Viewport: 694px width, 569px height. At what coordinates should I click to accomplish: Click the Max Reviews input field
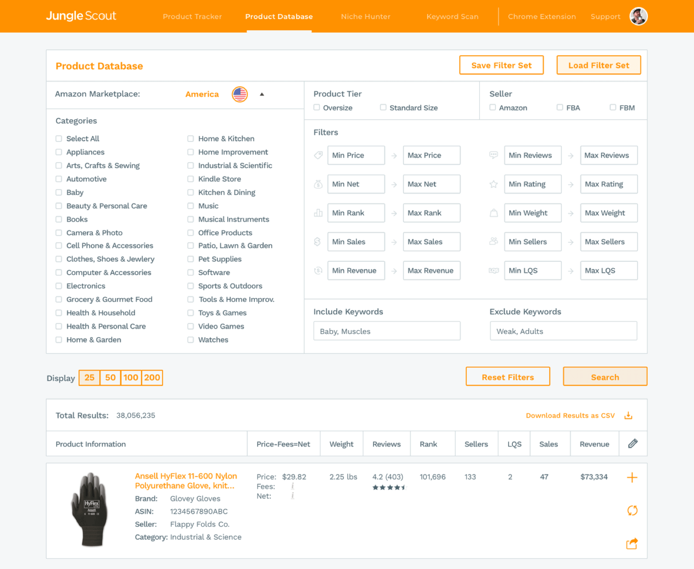click(609, 155)
